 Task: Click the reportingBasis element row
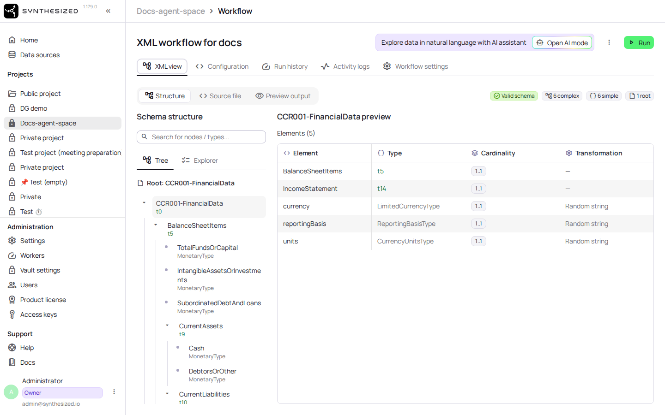pyautogui.click(x=465, y=224)
